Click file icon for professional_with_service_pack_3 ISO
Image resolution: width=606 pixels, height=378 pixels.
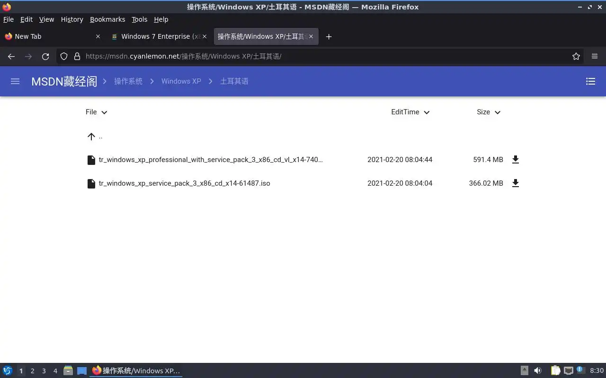coord(91,160)
